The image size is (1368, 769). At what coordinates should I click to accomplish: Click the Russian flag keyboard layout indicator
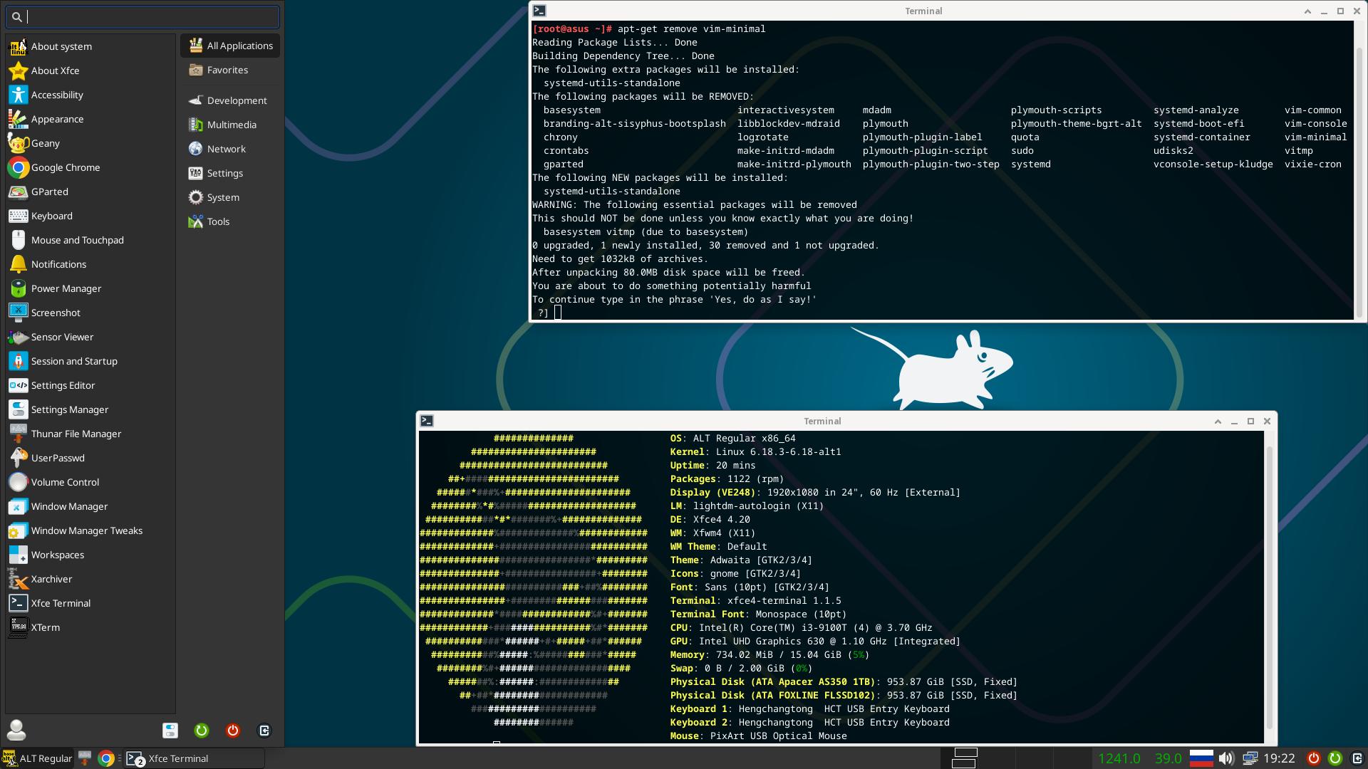coord(1201,758)
